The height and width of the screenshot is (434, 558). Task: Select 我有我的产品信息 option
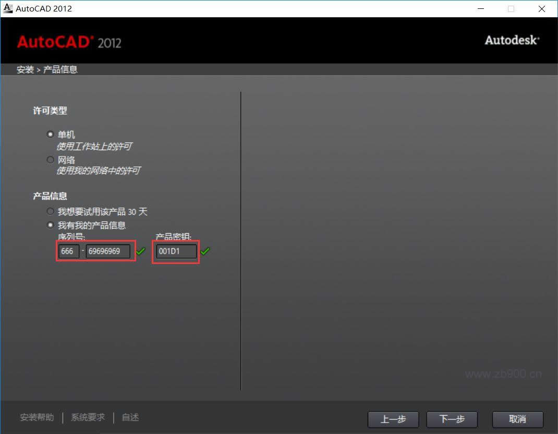tap(50, 225)
